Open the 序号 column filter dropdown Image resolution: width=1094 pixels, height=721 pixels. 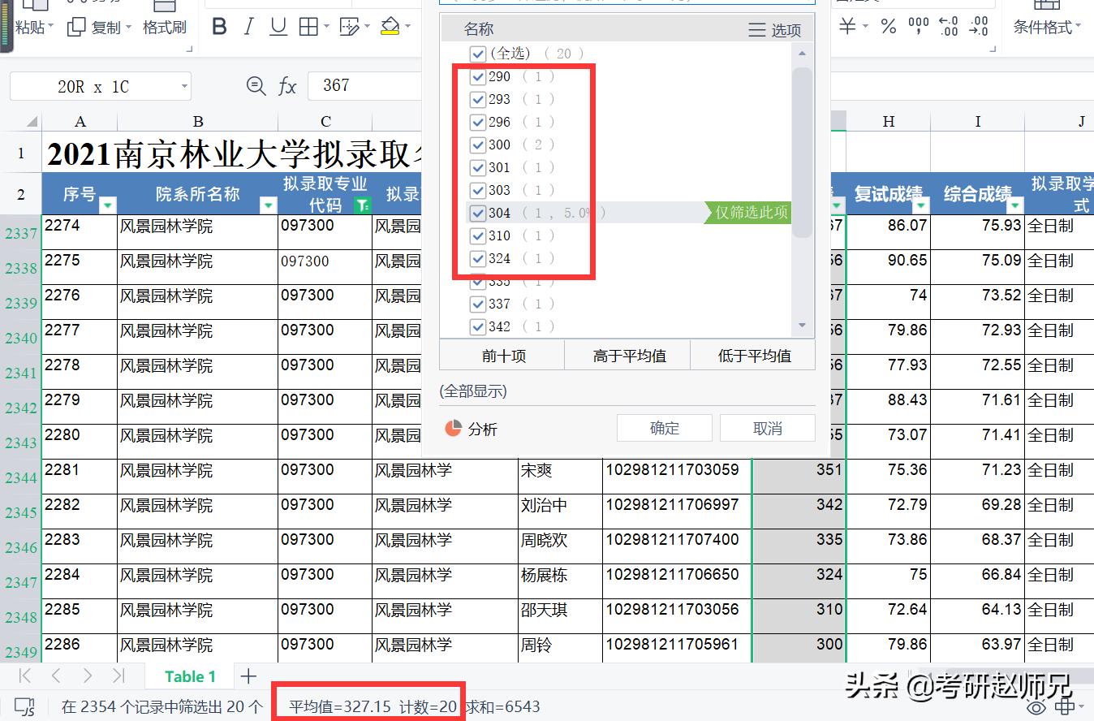pyautogui.click(x=106, y=204)
